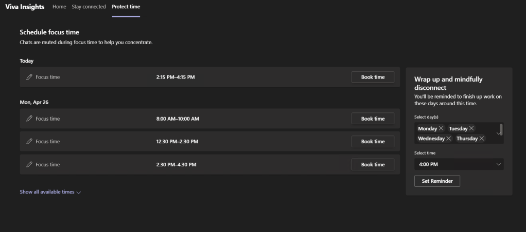Open the Stay connected tab
This screenshot has width=526, height=232.
(x=89, y=7)
